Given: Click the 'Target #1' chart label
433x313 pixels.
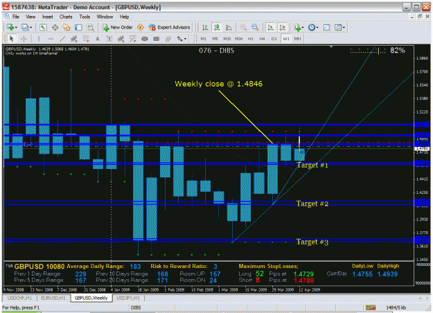Looking at the screenshot, I should [312, 166].
